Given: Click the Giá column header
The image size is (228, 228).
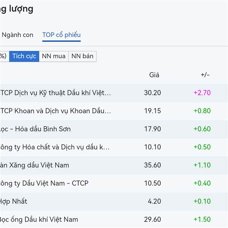Looking at the screenshot, I should tap(154, 75).
